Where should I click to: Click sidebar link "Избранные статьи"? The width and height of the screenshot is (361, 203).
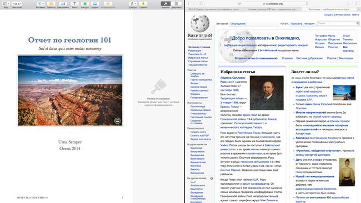pyautogui.click(x=198, y=58)
